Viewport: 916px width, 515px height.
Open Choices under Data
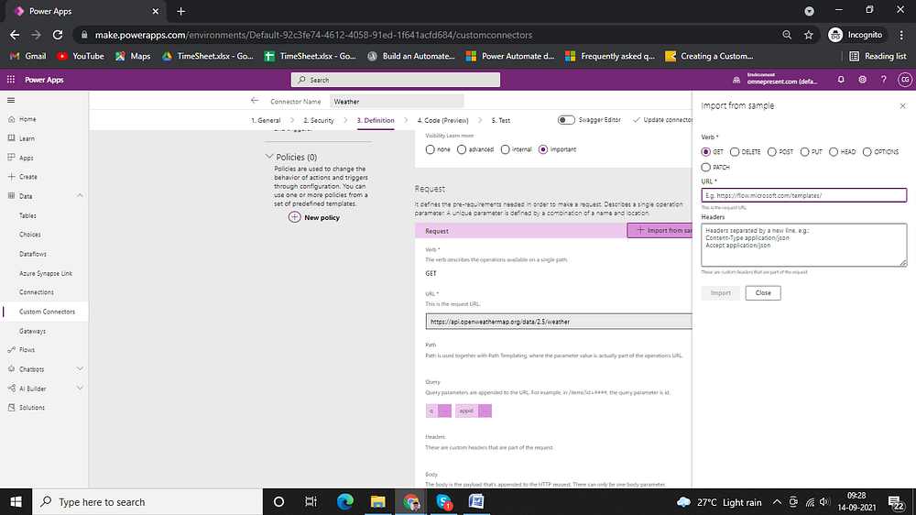30,235
